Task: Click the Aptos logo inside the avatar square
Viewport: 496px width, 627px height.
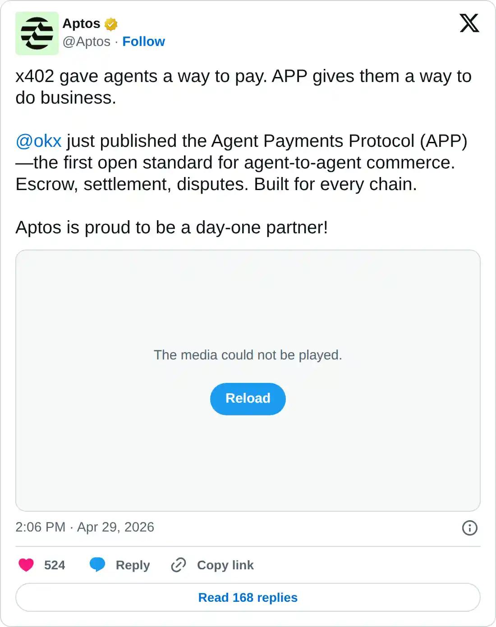Action: pyautogui.click(x=37, y=33)
